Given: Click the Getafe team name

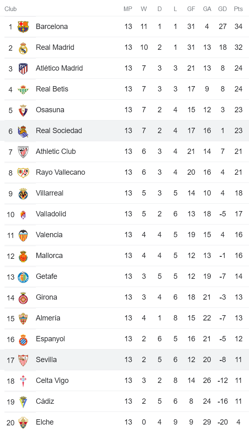Looking at the screenshot, I should click(46, 276).
